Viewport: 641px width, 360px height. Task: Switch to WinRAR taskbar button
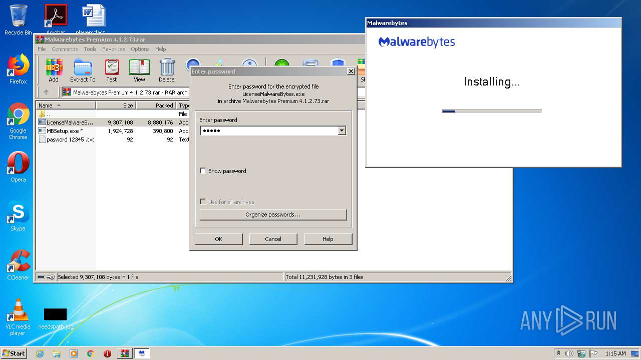[x=124, y=353]
